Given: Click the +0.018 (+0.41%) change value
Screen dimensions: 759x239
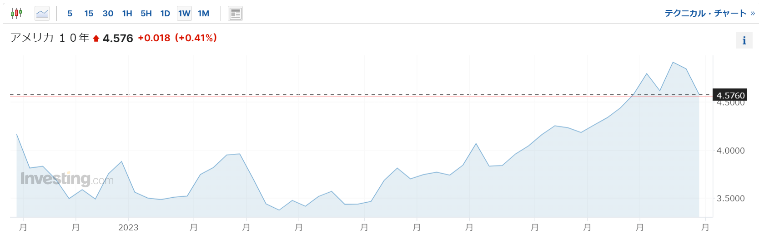Looking at the screenshot, I should point(177,38).
